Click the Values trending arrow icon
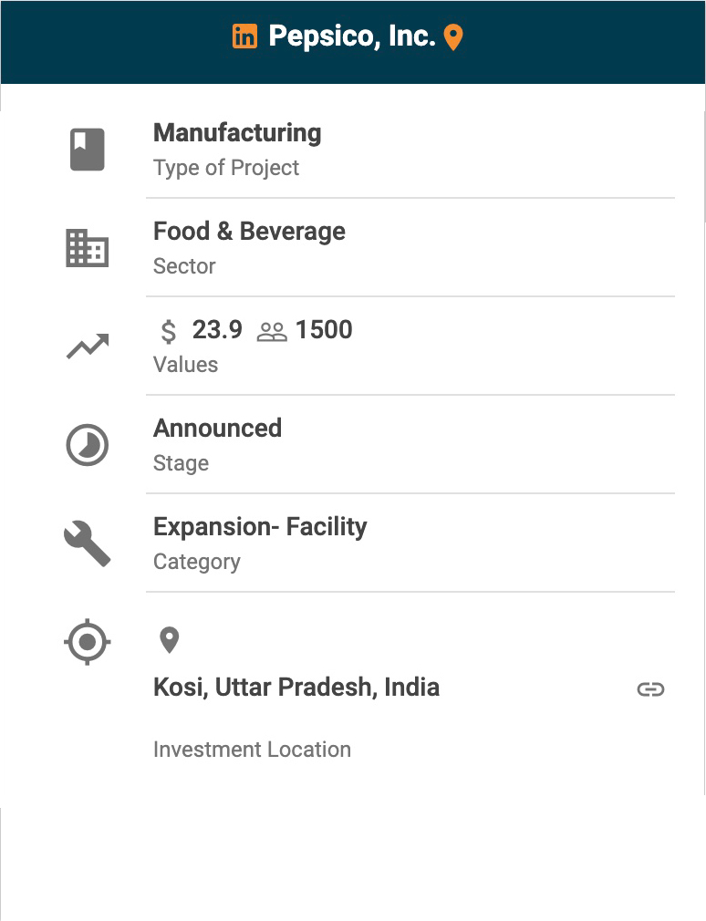 pos(88,347)
